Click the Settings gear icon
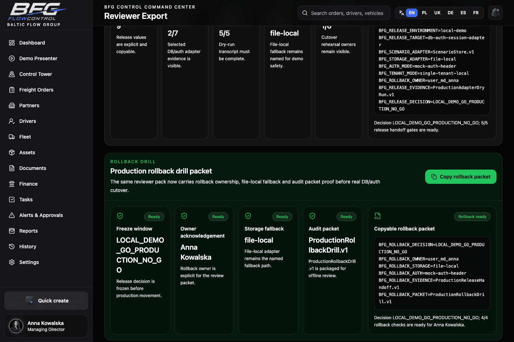 click(x=12, y=262)
